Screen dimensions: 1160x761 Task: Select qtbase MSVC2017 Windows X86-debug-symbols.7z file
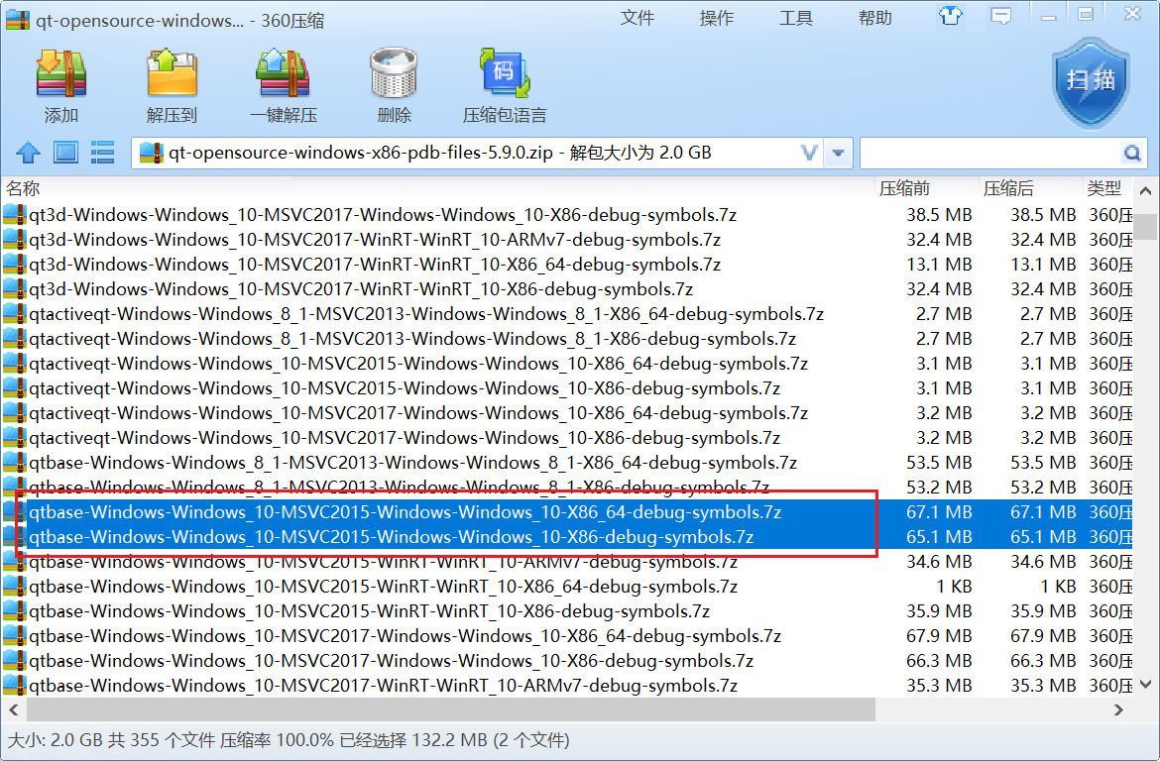[567, 661]
